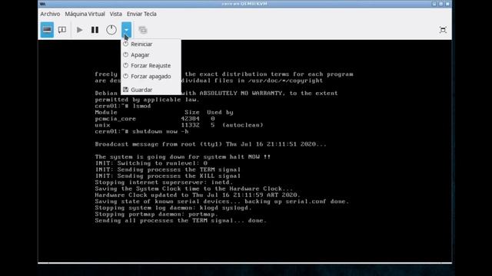The image size is (492, 276).
Task: Open the Vista menu
Action: click(115, 14)
